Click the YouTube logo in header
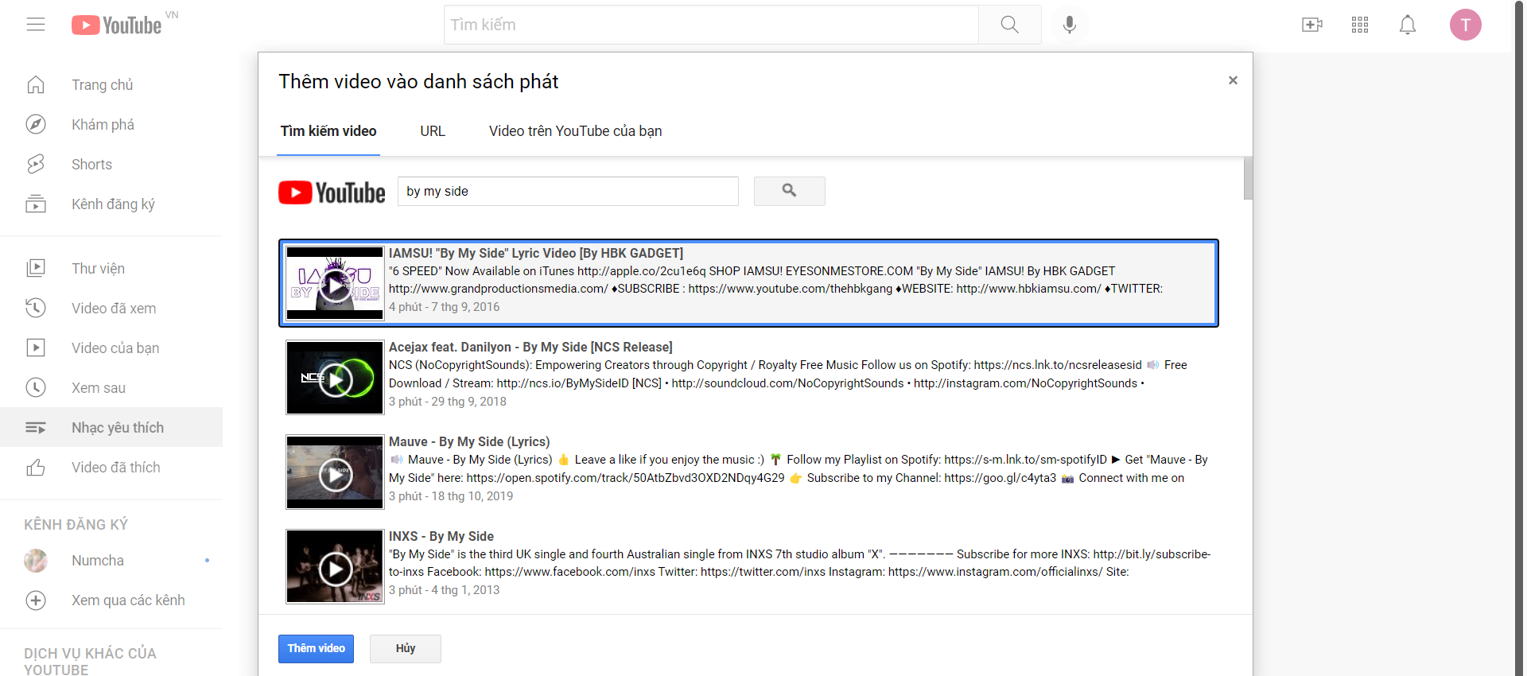Viewport: 1527px width, 676px height. tap(117, 25)
